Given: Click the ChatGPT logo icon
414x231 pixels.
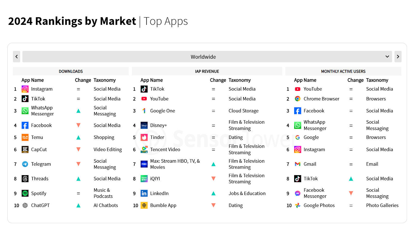Looking at the screenshot, I should (x=25, y=205).
